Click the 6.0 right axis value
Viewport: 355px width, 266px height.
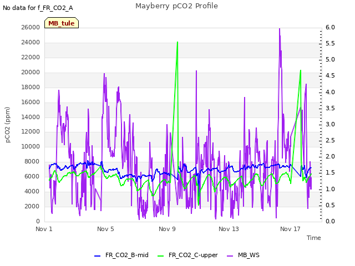[330, 27]
